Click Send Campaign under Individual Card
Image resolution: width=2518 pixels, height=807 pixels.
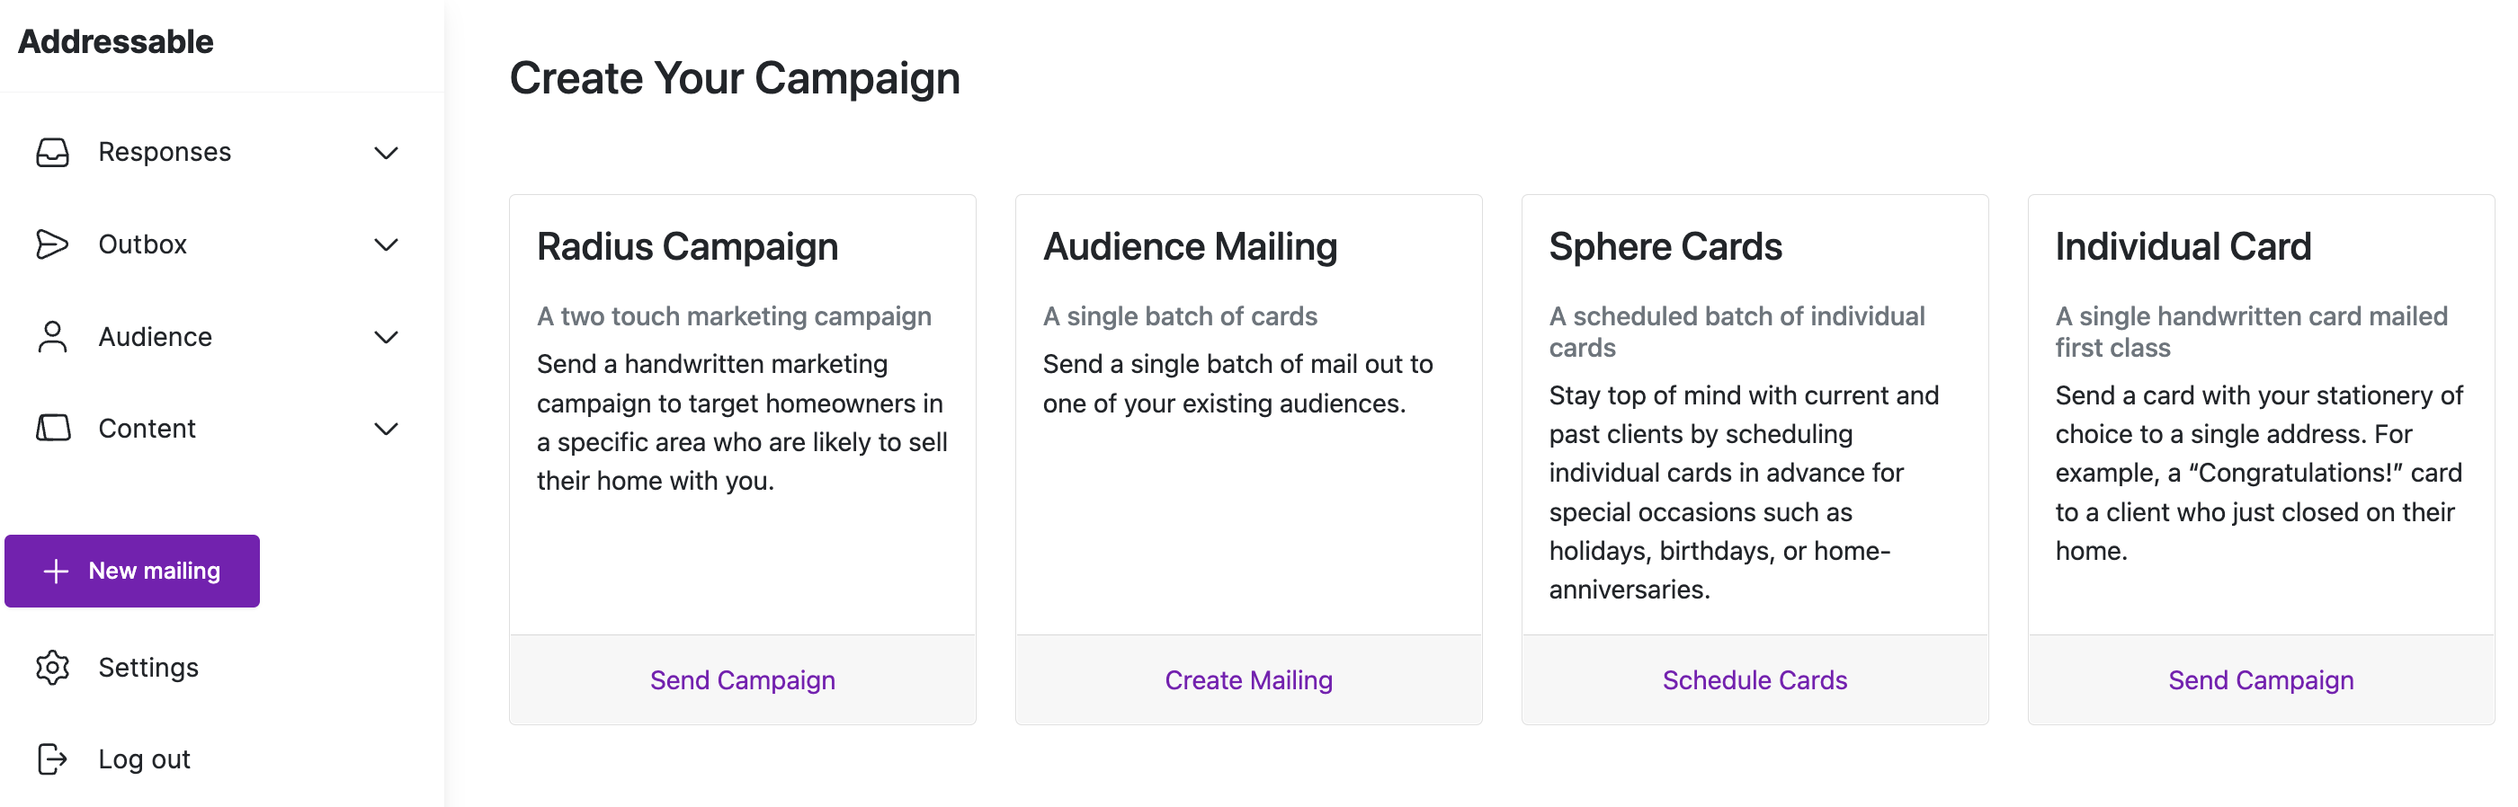(x=2261, y=680)
